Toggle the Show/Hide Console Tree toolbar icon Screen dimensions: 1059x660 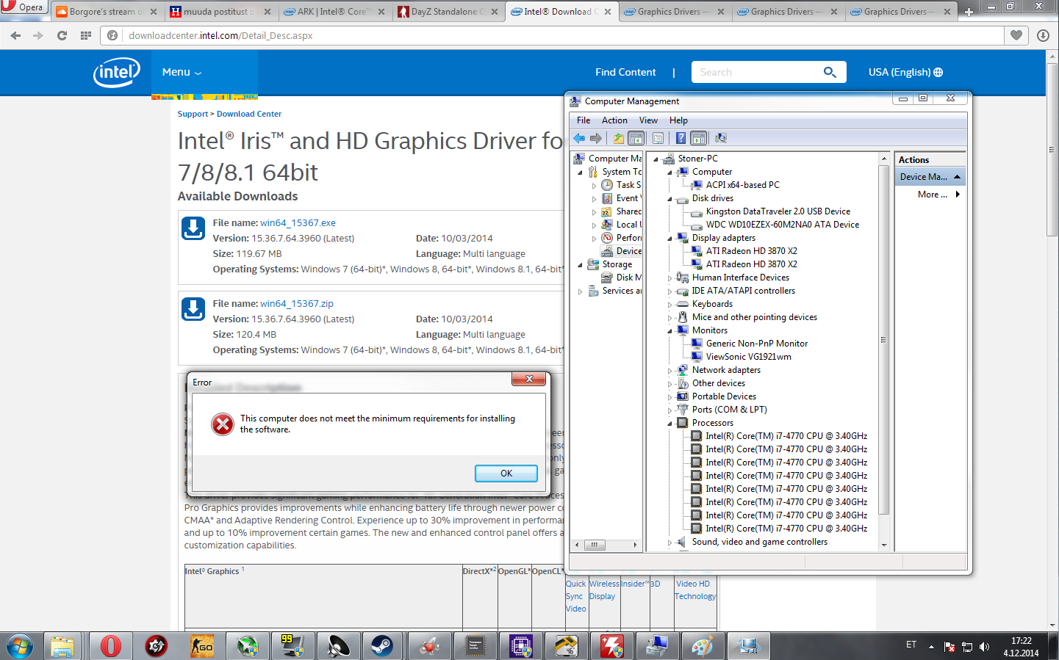pyautogui.click(x=636, y=138)
